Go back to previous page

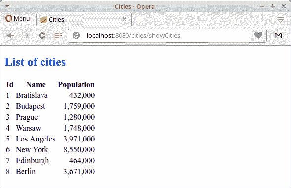(x=11, y=35)
